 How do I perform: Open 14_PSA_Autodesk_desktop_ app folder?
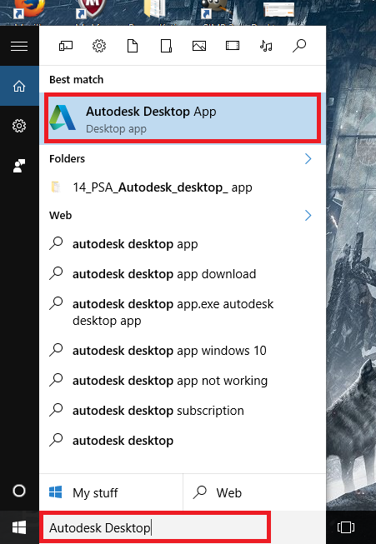tap(183, 187)
